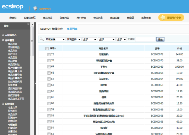
Task: Collapse the 商品管理 sidebar section
Action: (x=3, y=40)
